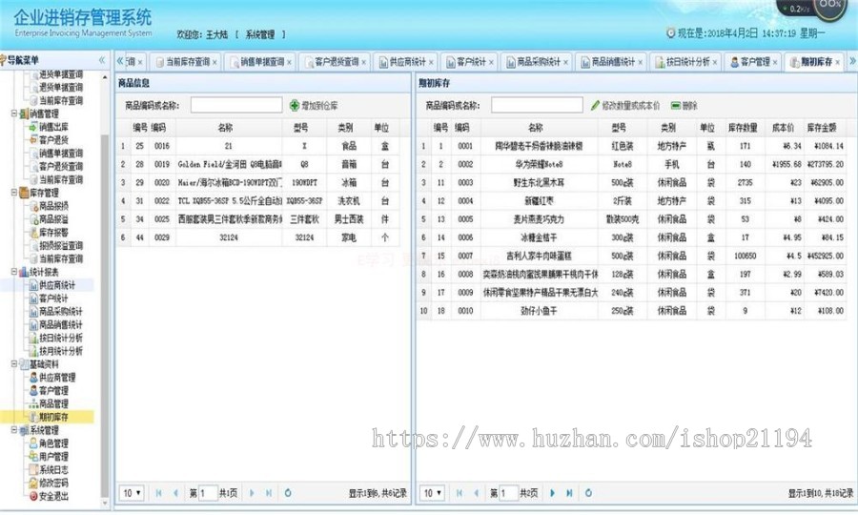Open 安全退出 in the sidebar
This screenshot has width=858, height=515.
click(x=53, y=496)
